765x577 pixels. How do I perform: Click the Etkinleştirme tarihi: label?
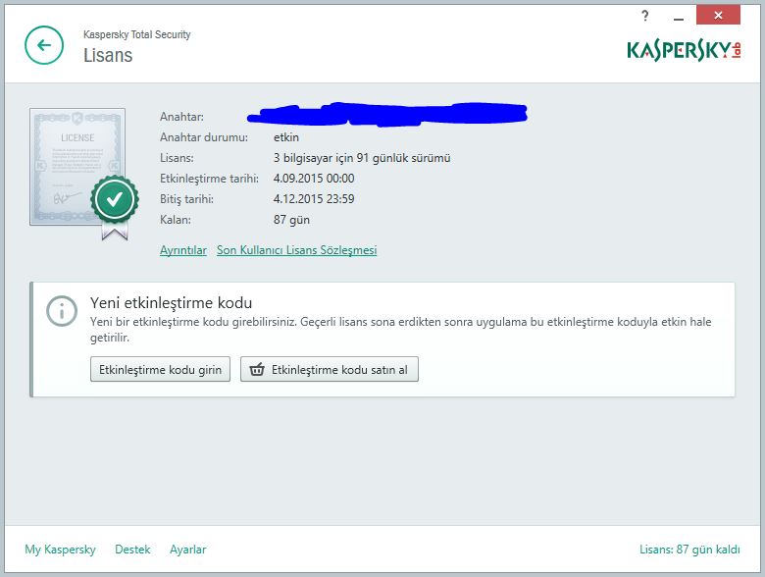tap(209, 179)
